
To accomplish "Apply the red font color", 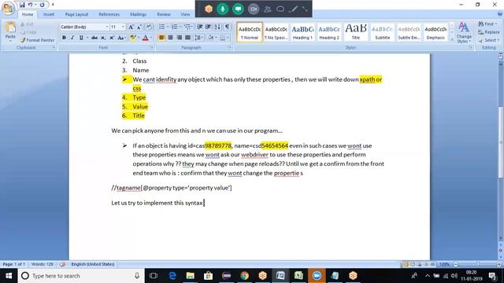I will coord(145,38).
